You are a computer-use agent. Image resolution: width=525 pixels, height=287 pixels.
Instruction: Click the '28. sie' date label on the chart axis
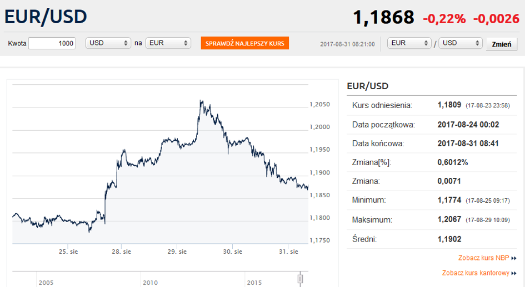tap(121, 252)
